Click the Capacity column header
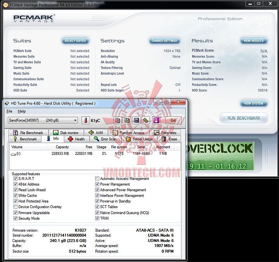The width and height of the screenshot is (279, 262). (59, 147)
